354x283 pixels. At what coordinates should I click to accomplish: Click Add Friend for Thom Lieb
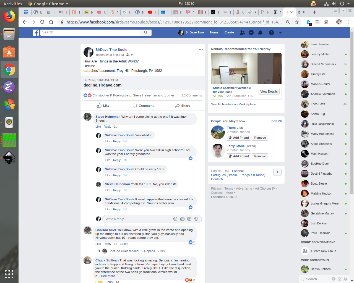click(239, 138)
